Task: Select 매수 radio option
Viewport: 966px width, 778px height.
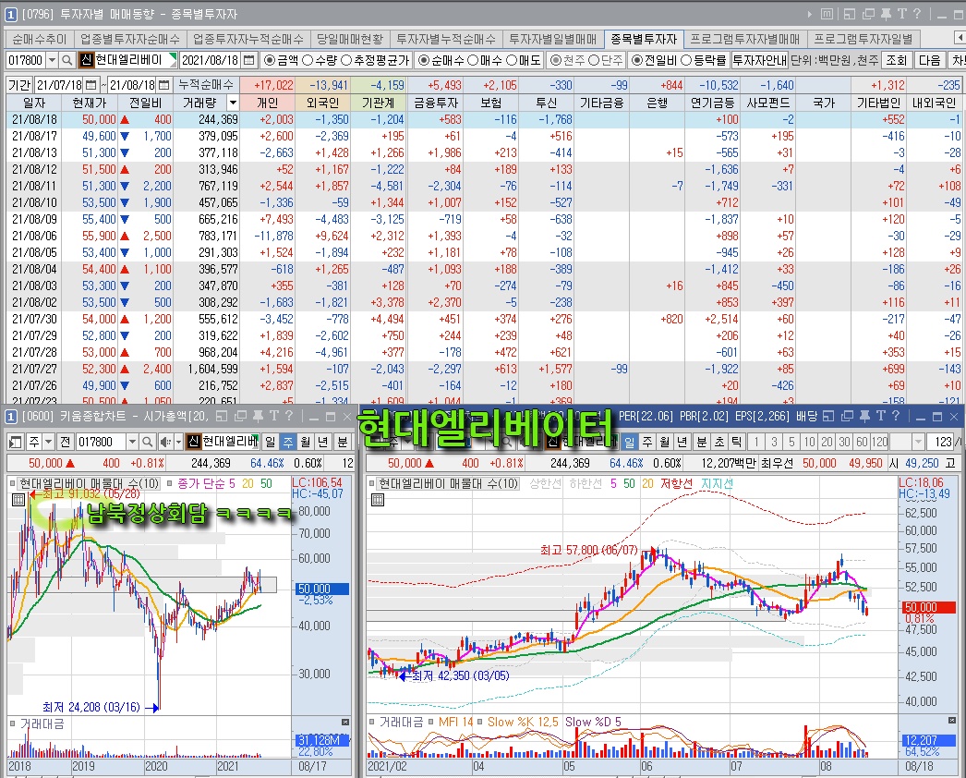Action: [x=485, y=60]
